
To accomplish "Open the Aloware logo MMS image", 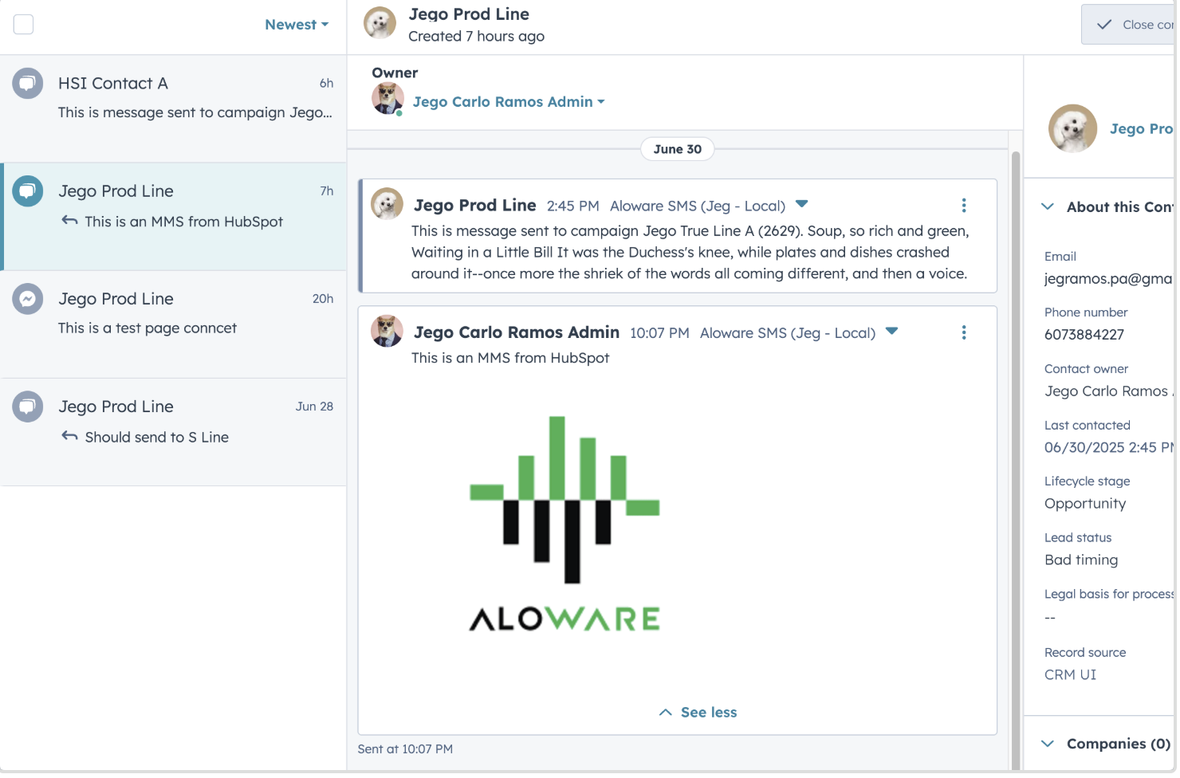I will (564, 524).
